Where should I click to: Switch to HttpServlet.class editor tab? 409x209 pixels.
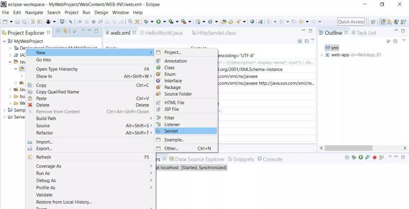click(x=214, y=33)
